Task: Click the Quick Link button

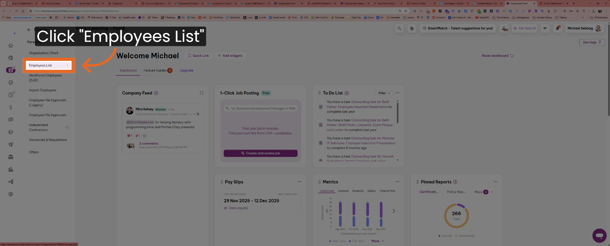Action: [198, 56]
